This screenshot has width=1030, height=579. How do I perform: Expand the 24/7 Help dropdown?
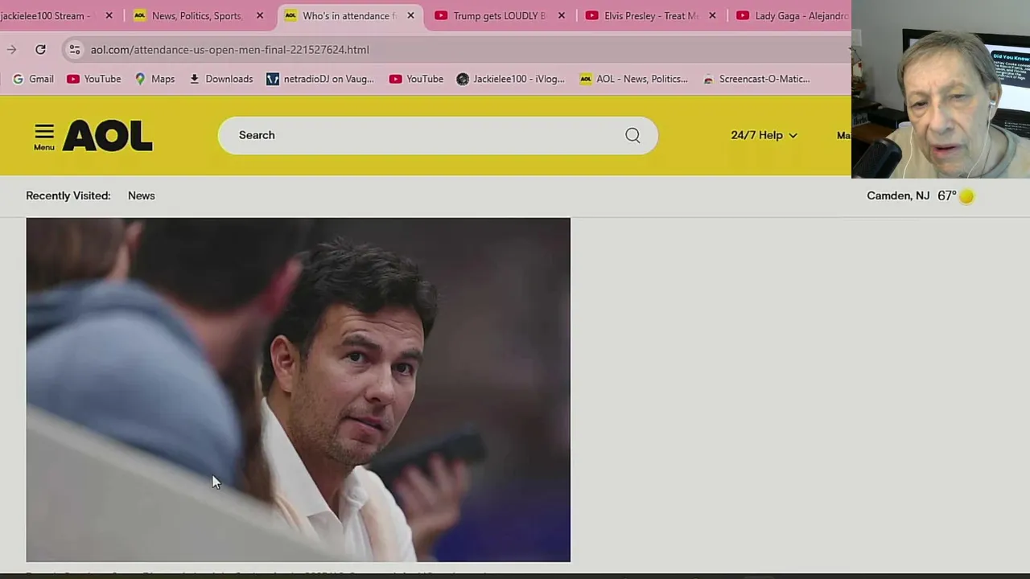764,135
